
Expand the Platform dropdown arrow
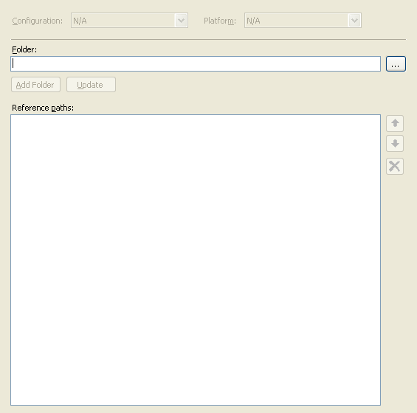(x=354, y=21)
